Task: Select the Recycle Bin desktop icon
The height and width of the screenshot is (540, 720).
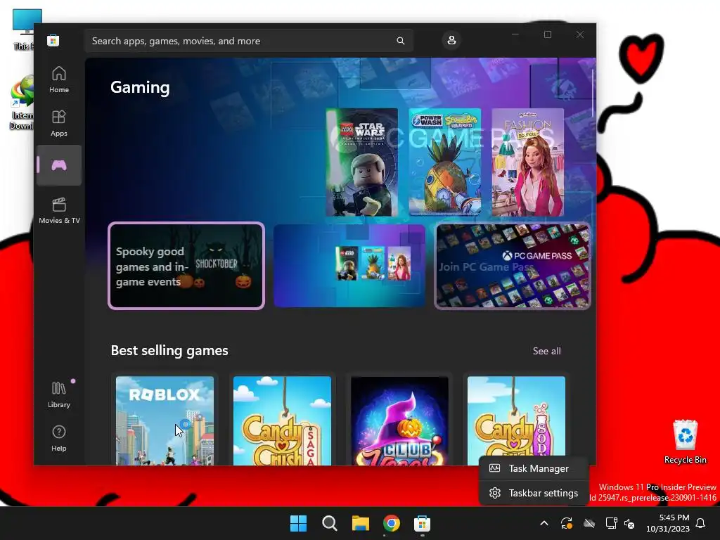Action: [685, 441]
